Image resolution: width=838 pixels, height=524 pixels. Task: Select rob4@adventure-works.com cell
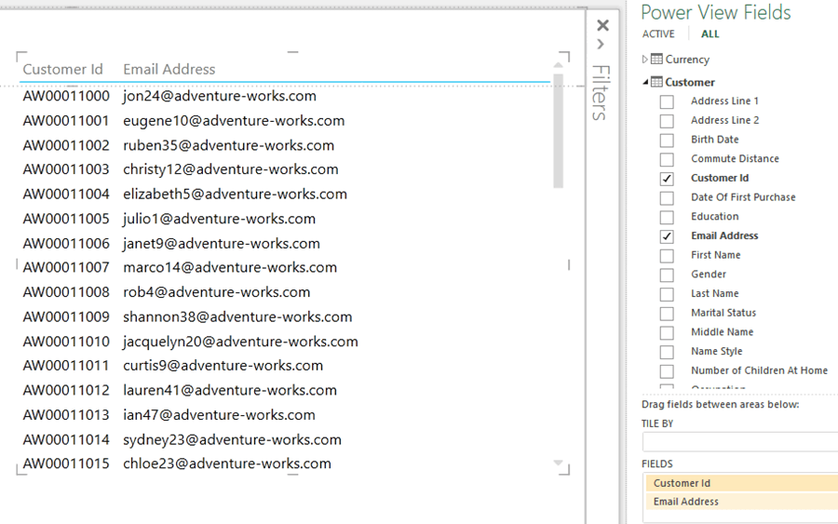216,292
